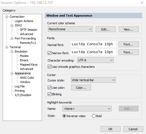The image size is (146, 134).
Task: Click the Normal font preview field
Action: tap(93, 44)
